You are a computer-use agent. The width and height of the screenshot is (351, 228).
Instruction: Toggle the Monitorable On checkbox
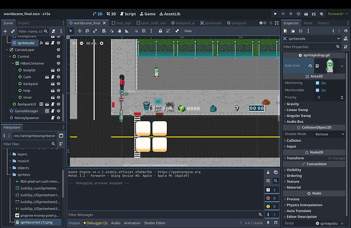(x=317, y=90)
